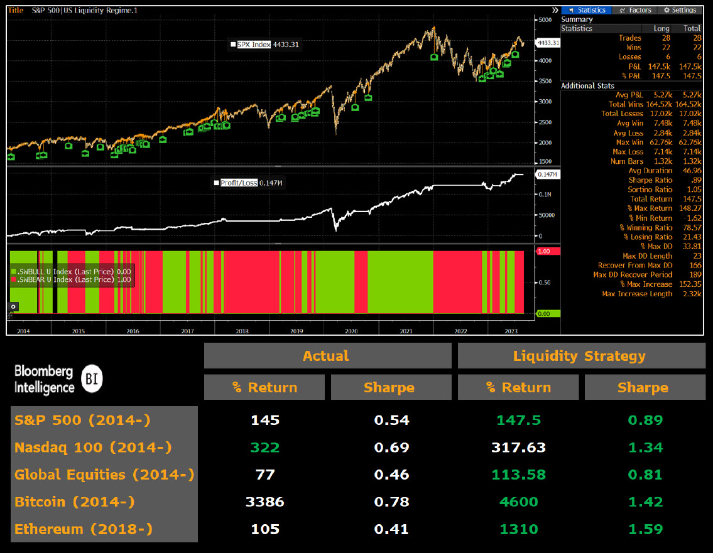Click the green 1310 Ethereum strategy cell
Viewport: 713px width, 553px height.
518,529
